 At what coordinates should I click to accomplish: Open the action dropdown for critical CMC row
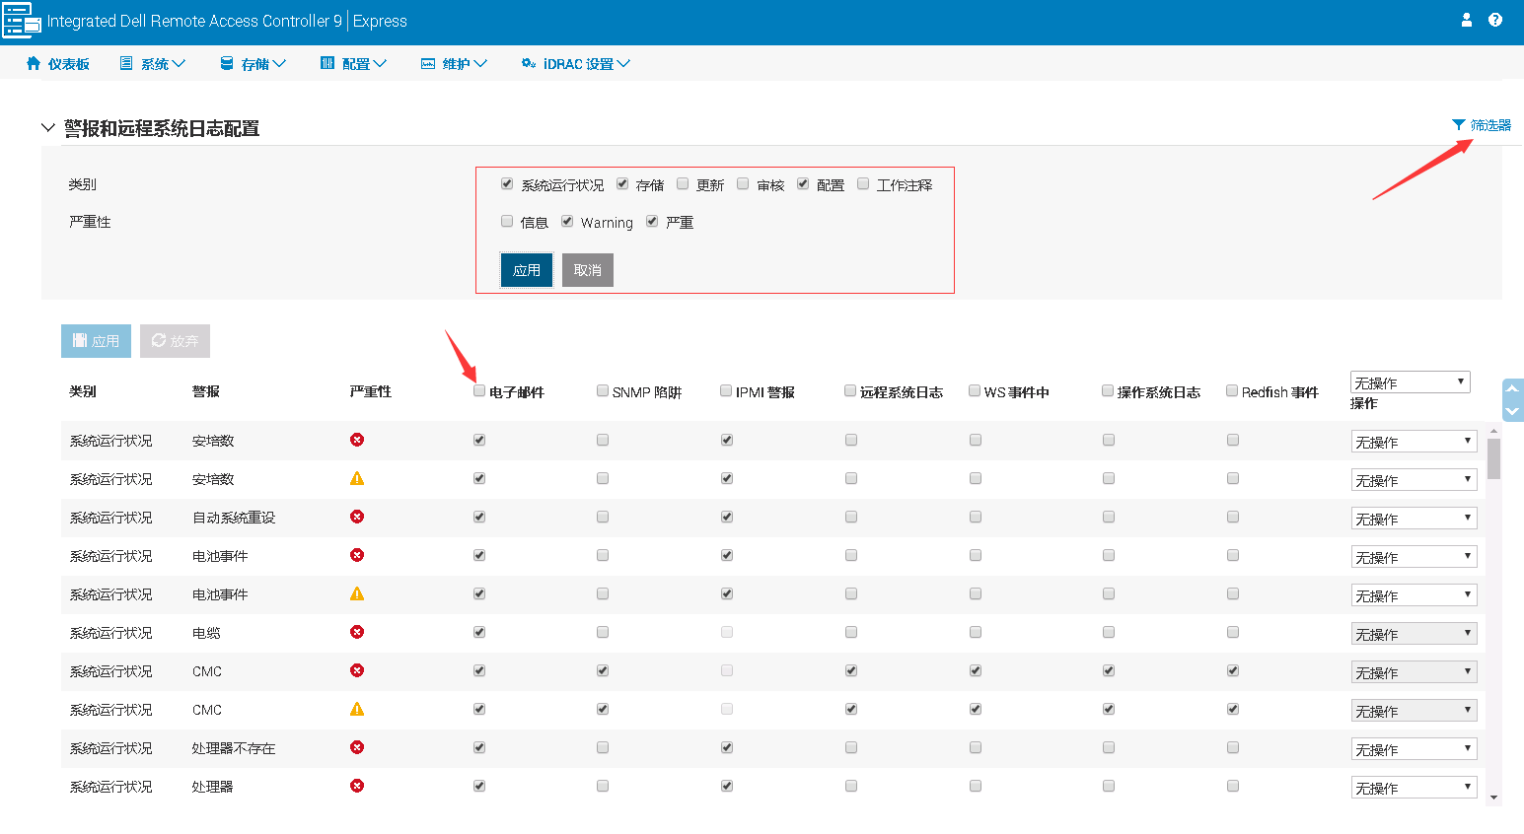tap(1414, 672)
